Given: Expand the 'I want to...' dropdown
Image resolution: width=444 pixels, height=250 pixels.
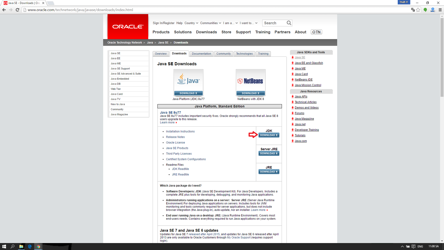Looking at the screenshot, I should tap(249, 23).
